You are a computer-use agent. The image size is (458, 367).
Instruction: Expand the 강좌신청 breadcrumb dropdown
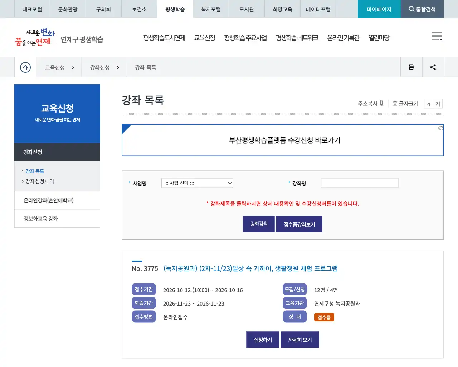pos(104,67)
